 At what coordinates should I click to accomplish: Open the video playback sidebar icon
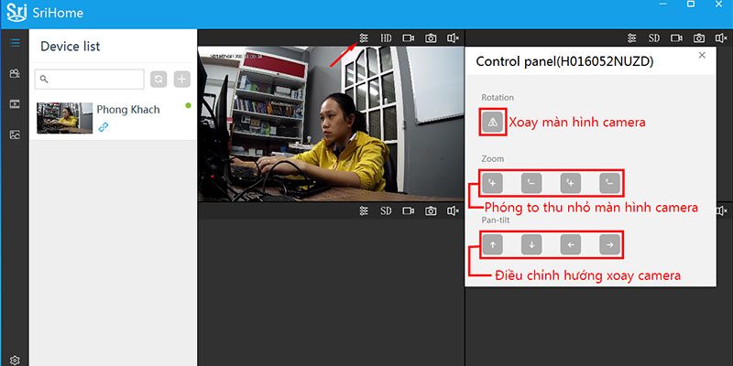click(x=15, y=103)
